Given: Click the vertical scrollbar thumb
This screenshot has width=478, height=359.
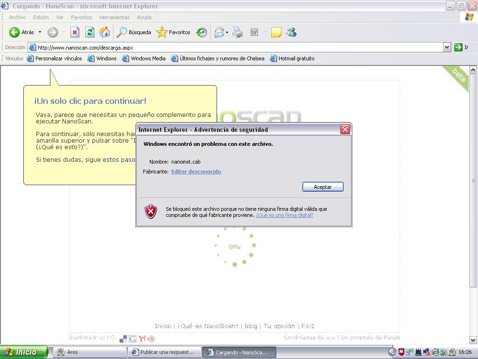Looking at the screenshot, I should coord(473,180).
